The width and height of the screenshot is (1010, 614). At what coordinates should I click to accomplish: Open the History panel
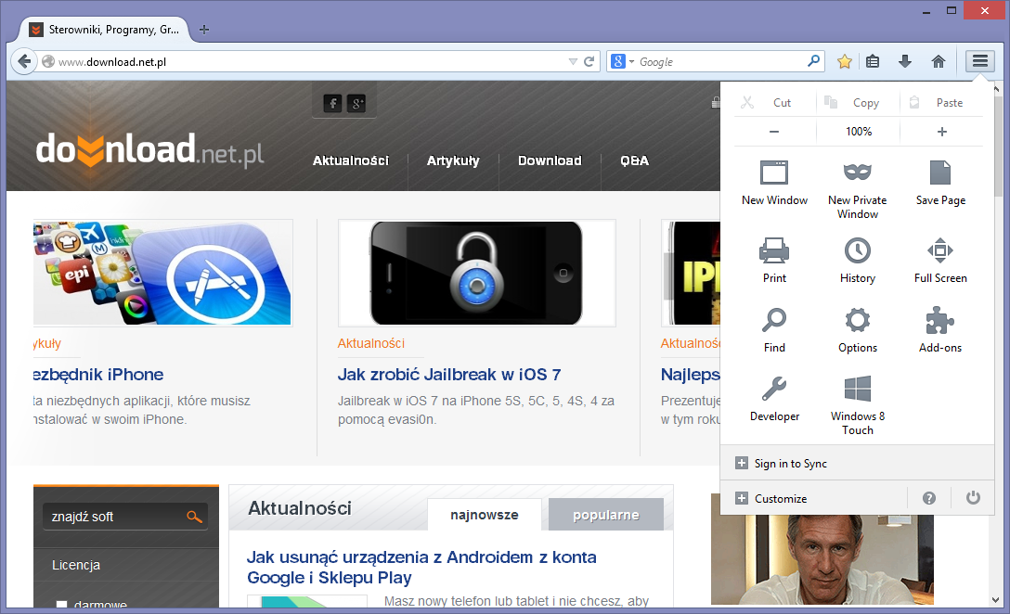(858, 260)
